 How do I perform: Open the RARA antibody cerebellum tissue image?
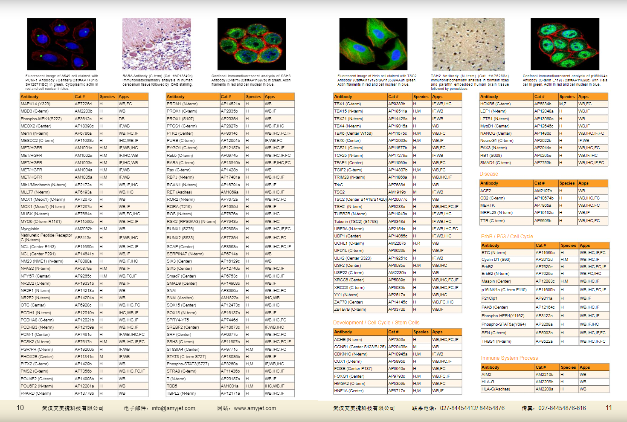pyautogui.click(x=157, y=44)
